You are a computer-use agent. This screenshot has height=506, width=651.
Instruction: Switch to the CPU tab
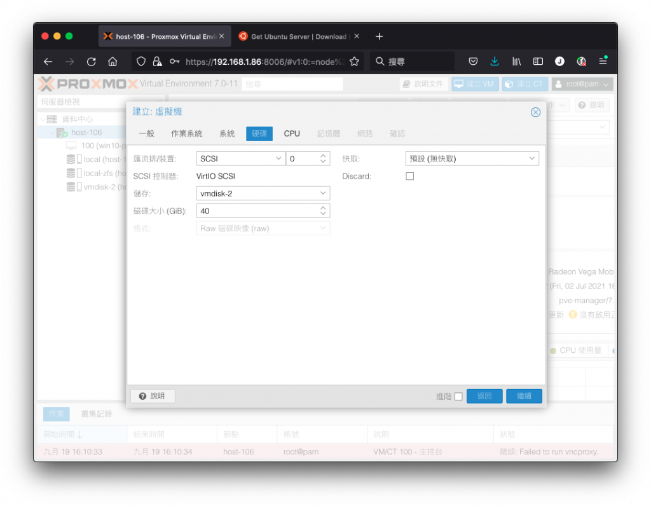292,133
